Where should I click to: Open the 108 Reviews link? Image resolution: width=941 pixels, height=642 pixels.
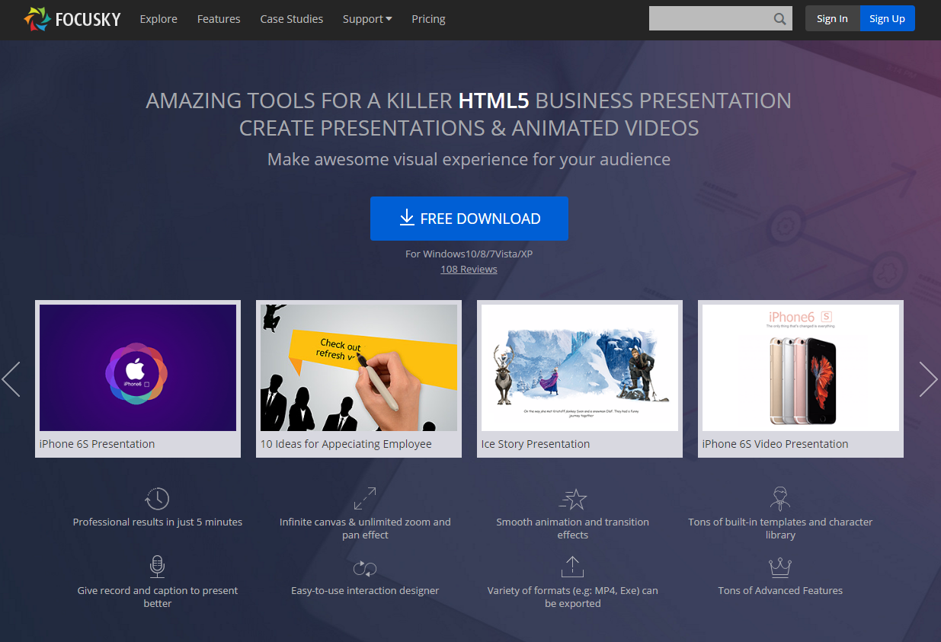pos(469,269)
